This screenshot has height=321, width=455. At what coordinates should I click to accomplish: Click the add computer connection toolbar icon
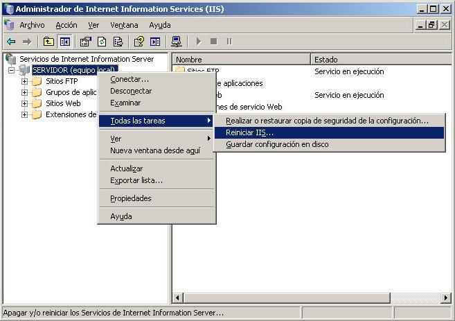(177, 42)
